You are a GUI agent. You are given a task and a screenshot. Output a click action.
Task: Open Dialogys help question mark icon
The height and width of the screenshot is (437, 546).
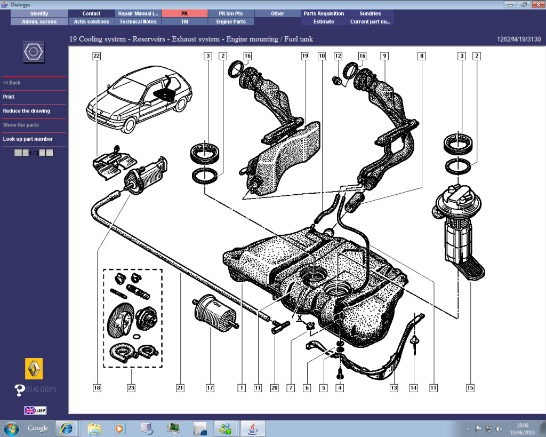(x=20, y=390)
